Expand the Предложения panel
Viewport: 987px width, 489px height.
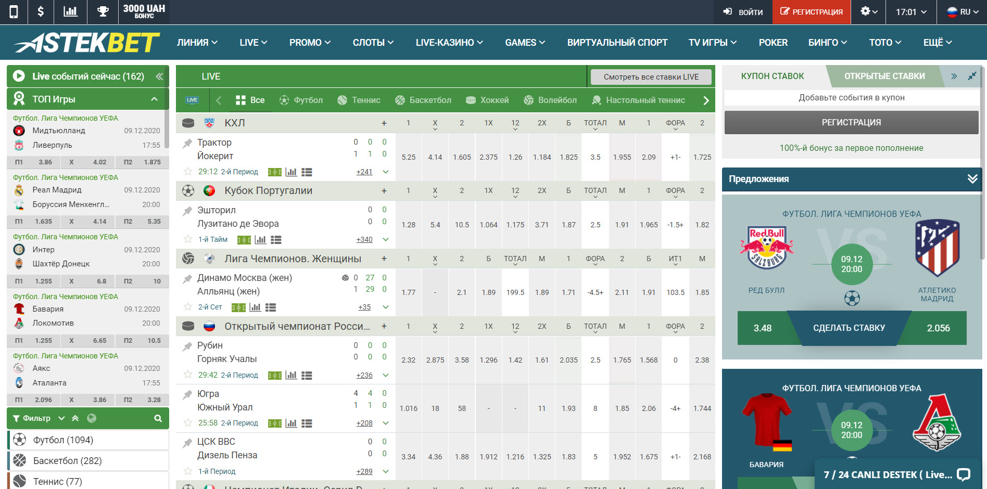coord(972,179)
